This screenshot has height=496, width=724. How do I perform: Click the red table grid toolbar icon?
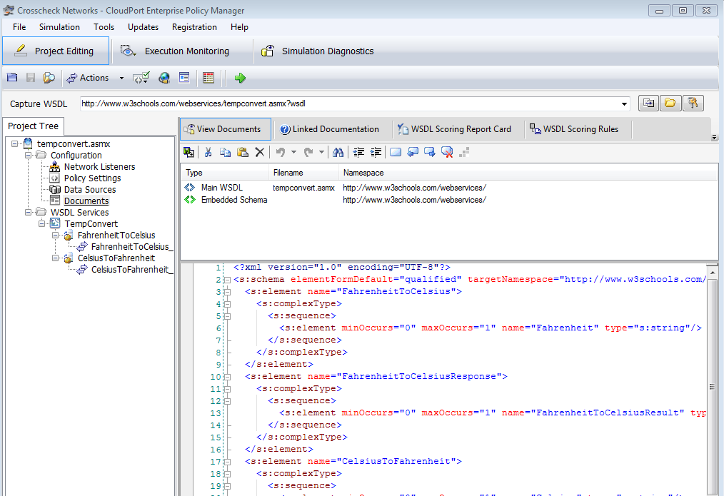tap(208, 78)
